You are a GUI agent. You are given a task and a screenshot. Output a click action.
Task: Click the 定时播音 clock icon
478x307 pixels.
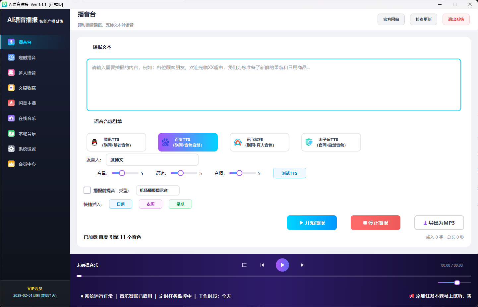11,58
